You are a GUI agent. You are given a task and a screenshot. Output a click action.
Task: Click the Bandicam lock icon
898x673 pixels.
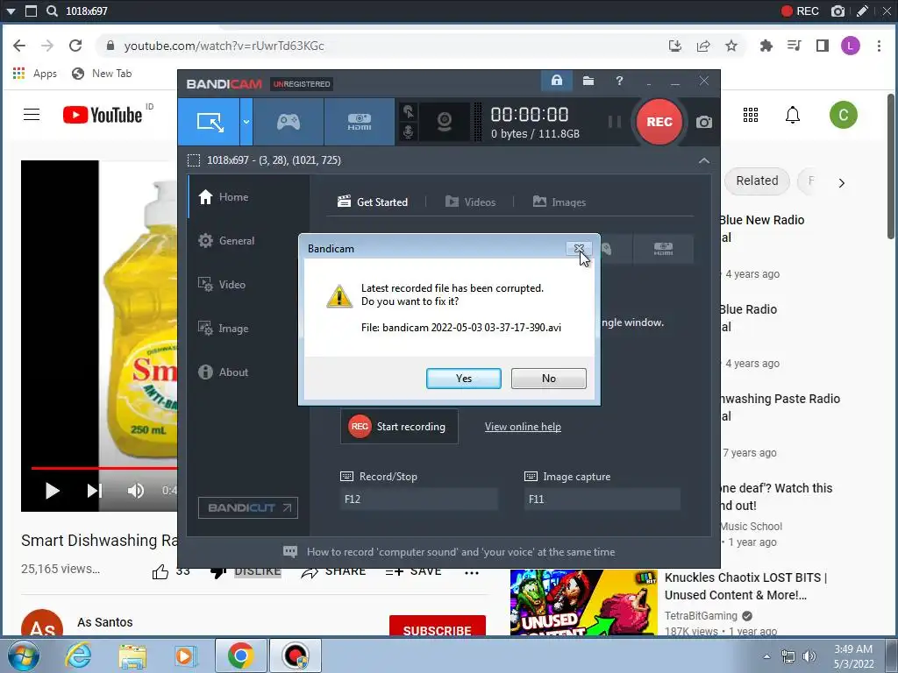(557, 81)
